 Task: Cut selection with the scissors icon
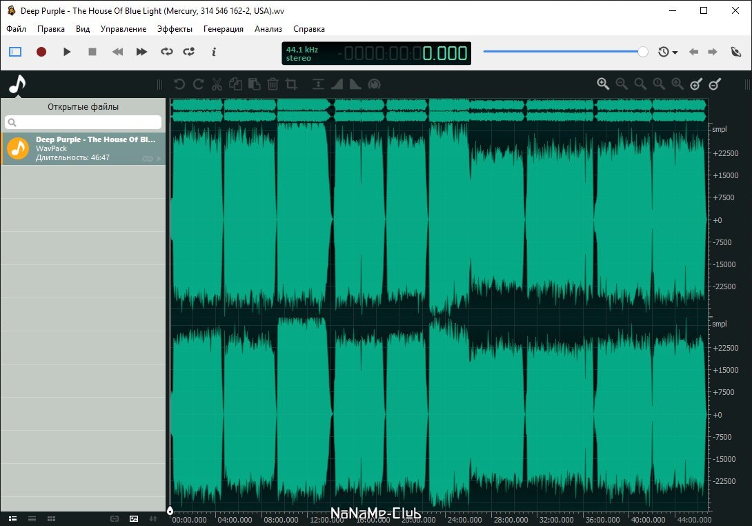pos(217,84)
